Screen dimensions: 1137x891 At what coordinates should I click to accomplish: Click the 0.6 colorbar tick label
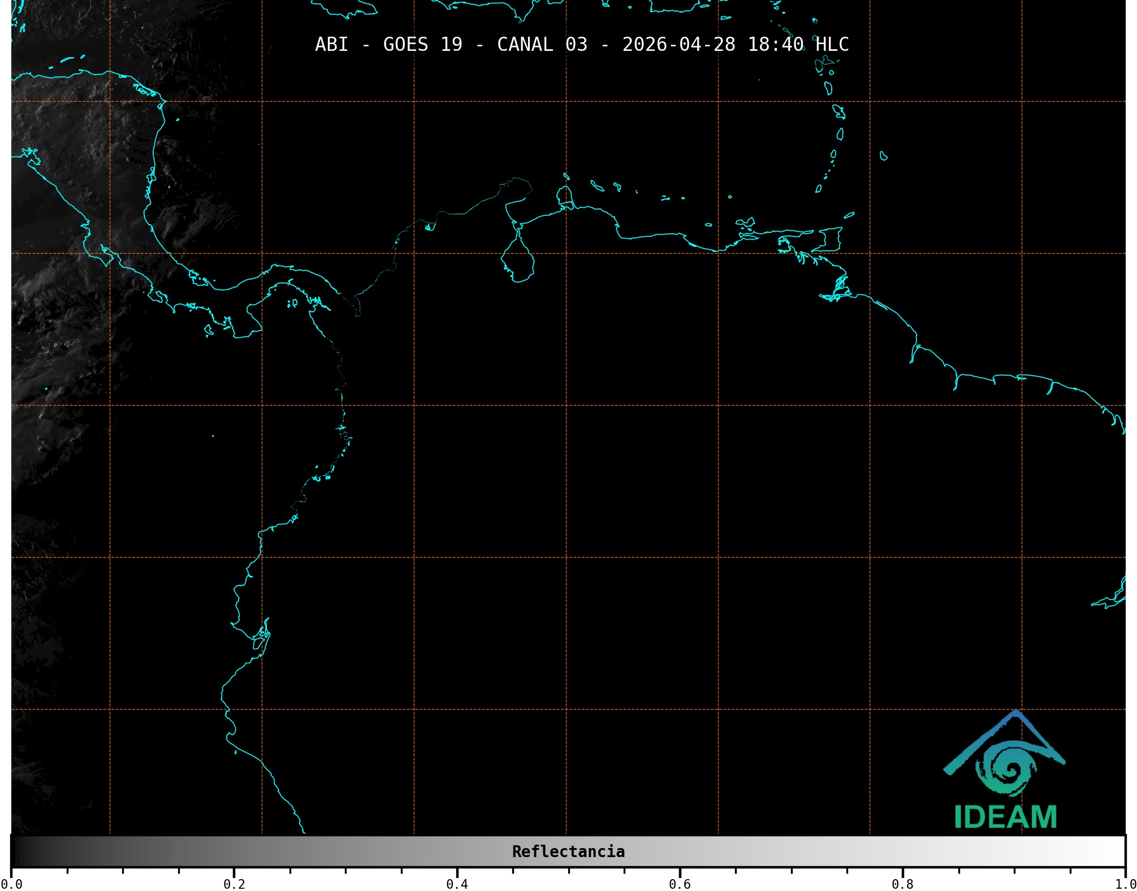(x=680, y=884)
